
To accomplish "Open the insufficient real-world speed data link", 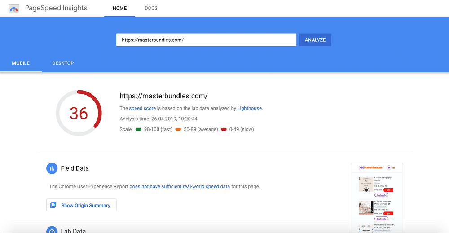I will 180,186.
